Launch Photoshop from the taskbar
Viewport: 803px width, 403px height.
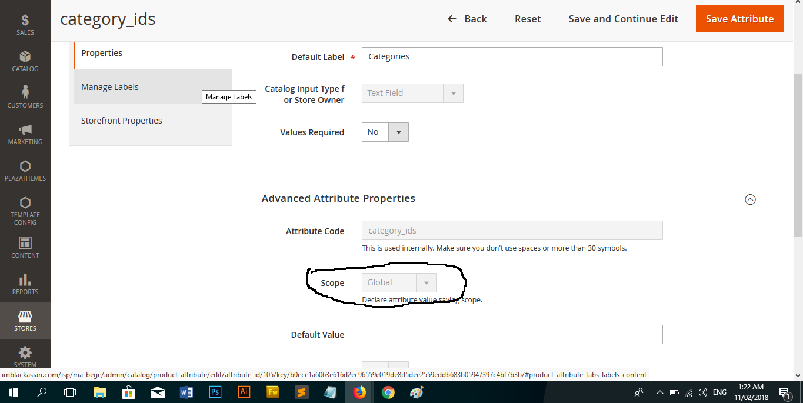[215, 391]
